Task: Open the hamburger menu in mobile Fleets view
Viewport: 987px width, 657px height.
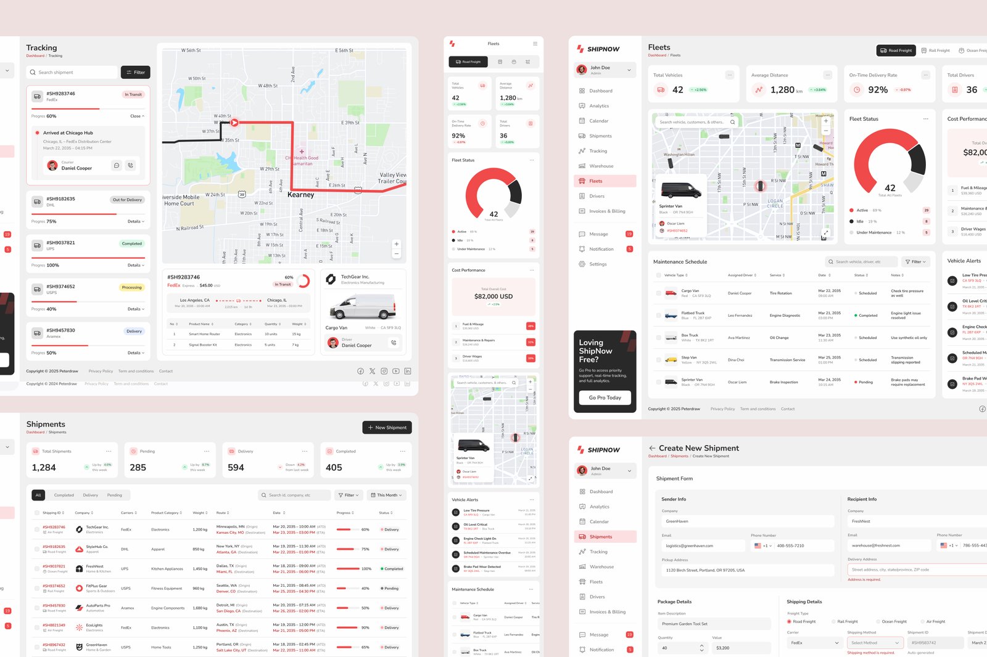Action: click(535, 44)
